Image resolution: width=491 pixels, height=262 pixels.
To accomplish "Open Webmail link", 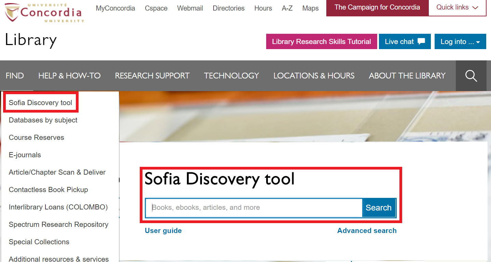I will pos(190,8).
